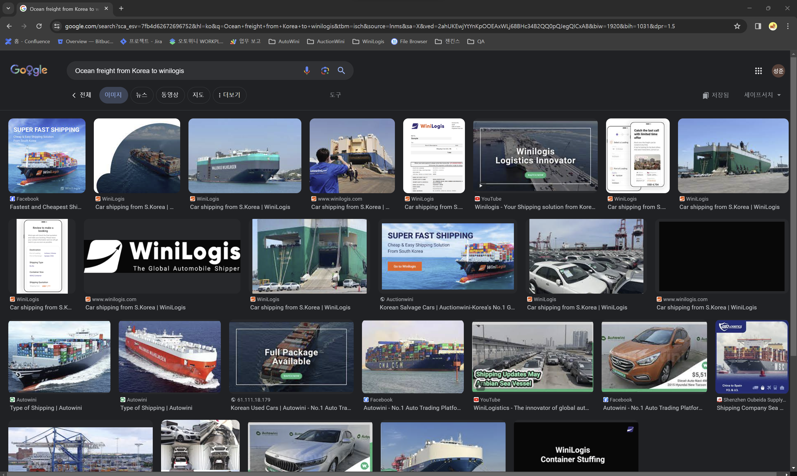This screenshot has height=476, width=797.
Task: Open 저장됨 saved items
Action: pos(716,95)
